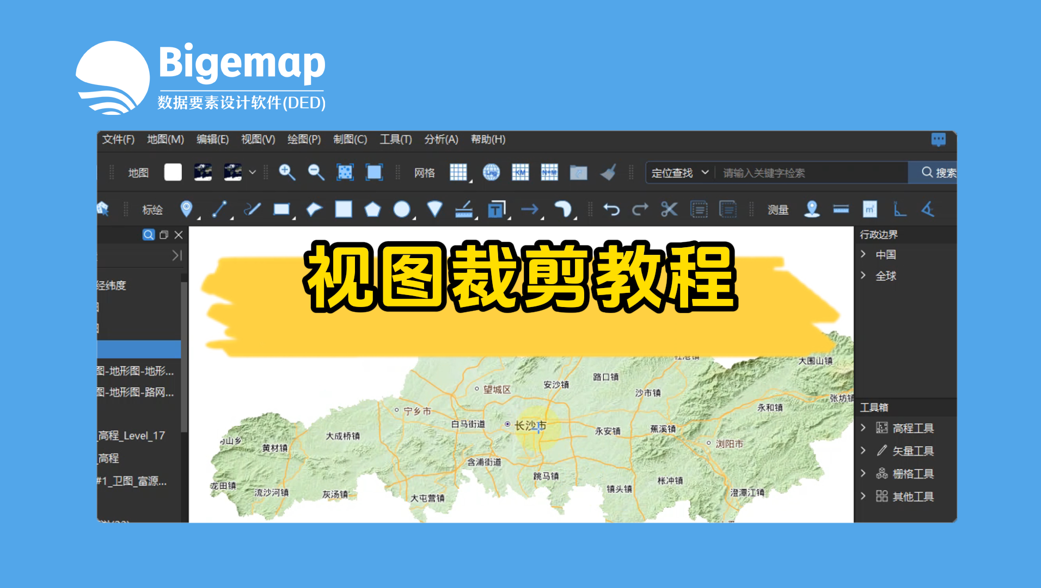The image size is (1041, 588).
Task: Click the zoom in magnifier icon
Action: 286,173
